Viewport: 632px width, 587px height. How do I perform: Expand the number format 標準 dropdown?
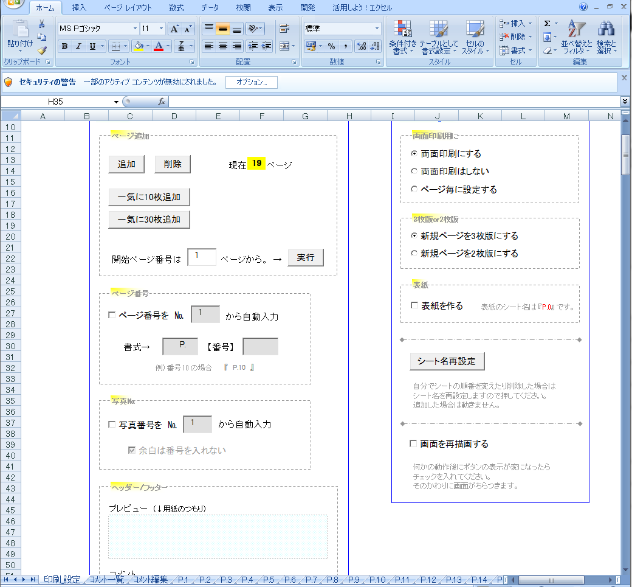(x=377, y=29)
